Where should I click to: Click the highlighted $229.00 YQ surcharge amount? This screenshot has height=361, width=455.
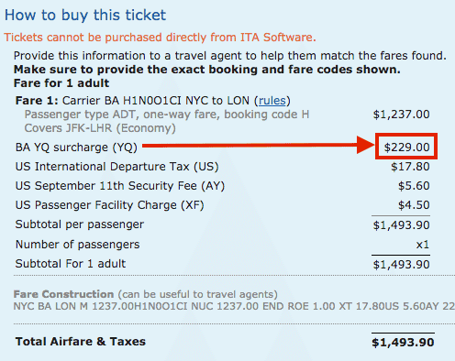click(406, 148)
